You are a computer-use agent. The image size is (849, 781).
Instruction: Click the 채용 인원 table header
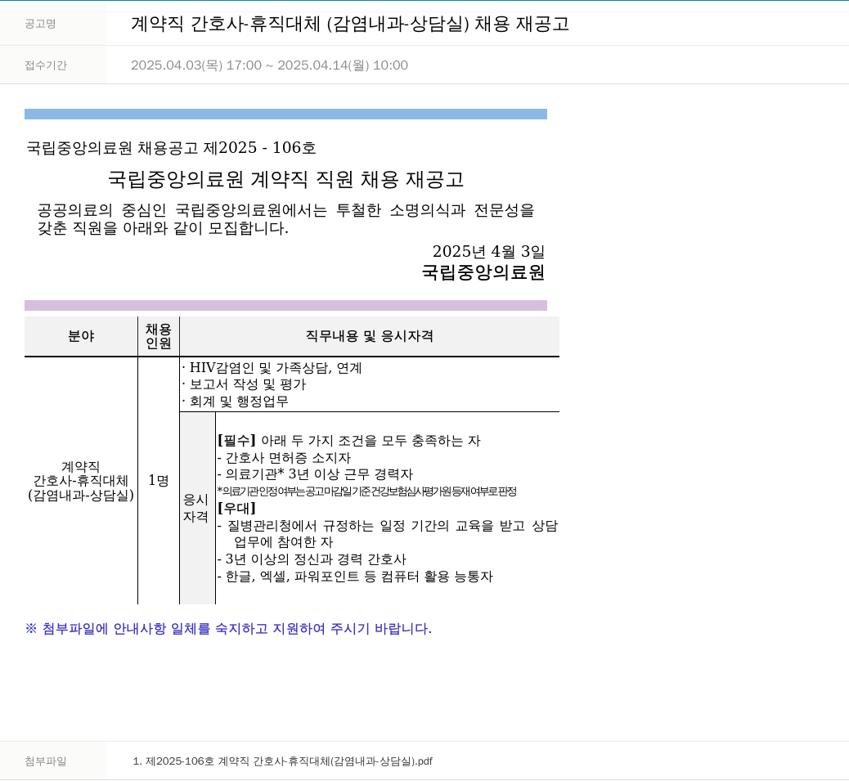[159, 336]
